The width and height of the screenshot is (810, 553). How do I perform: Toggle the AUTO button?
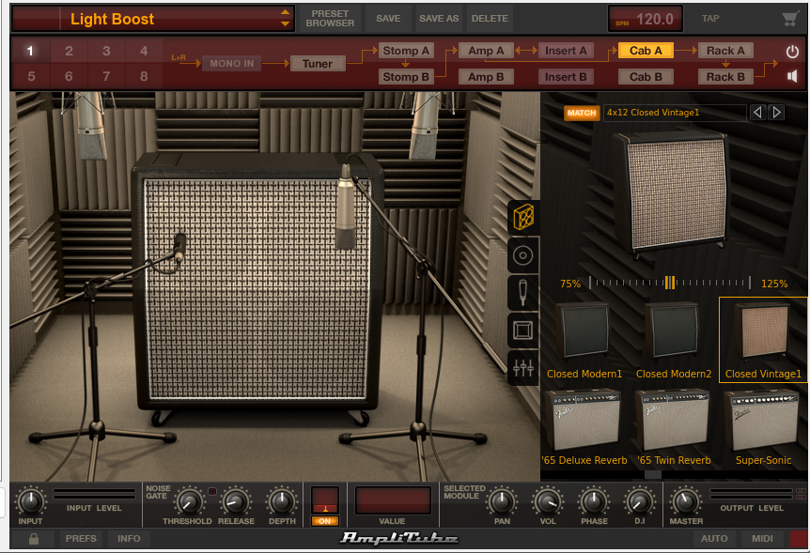coord(714,539)
